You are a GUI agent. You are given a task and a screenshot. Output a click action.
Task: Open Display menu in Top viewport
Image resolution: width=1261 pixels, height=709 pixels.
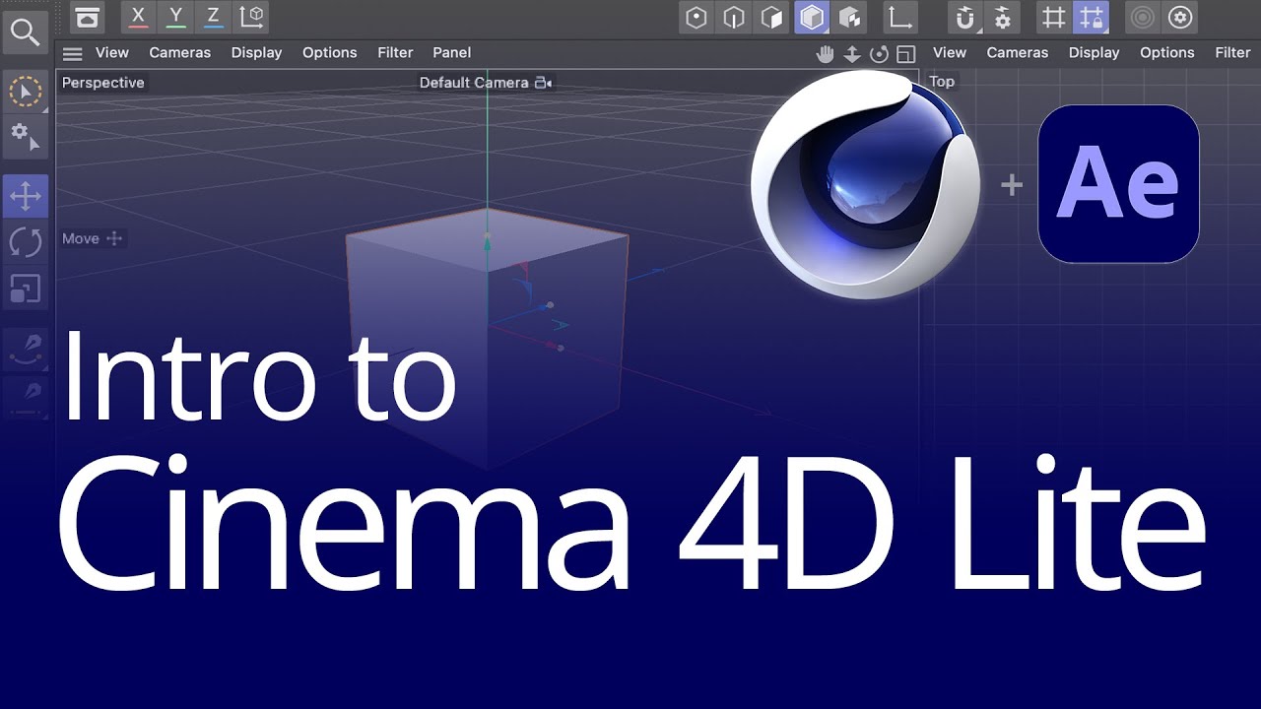tap(1094, 52)
